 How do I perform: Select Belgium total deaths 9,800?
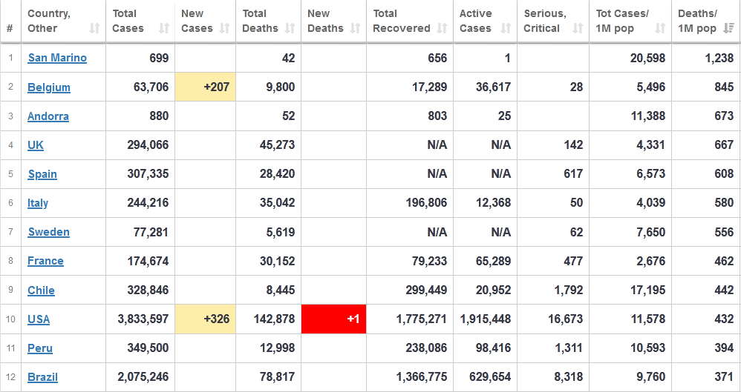281,87
